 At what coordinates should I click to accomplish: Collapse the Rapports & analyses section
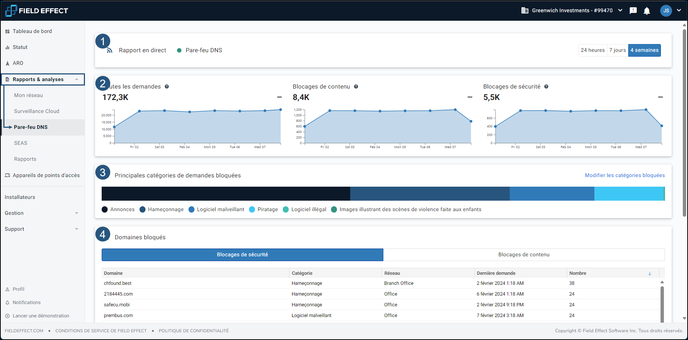point(77,79)
